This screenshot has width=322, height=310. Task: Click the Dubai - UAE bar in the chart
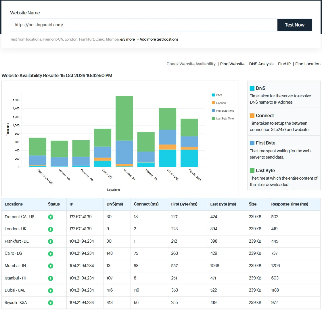click(168, 138)
